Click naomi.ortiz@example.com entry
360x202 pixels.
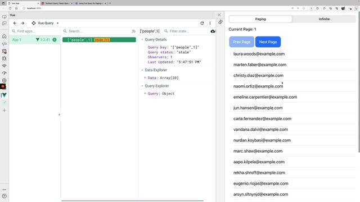pos(258,86)
